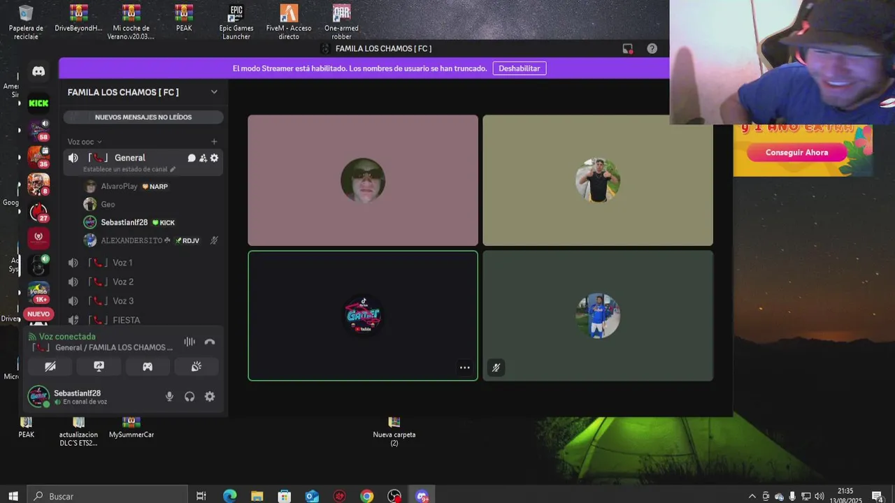The width and height of the screenshot is (895, 503).
Task: Open options menu on Sebastianlf28 tile
Action: click(x=464, y=367)
